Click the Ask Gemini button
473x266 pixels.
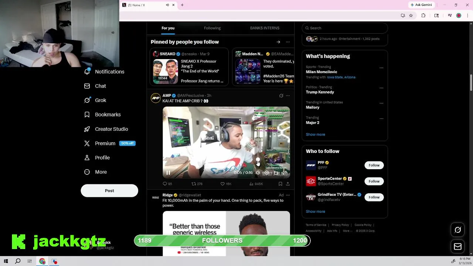point(421,5)
